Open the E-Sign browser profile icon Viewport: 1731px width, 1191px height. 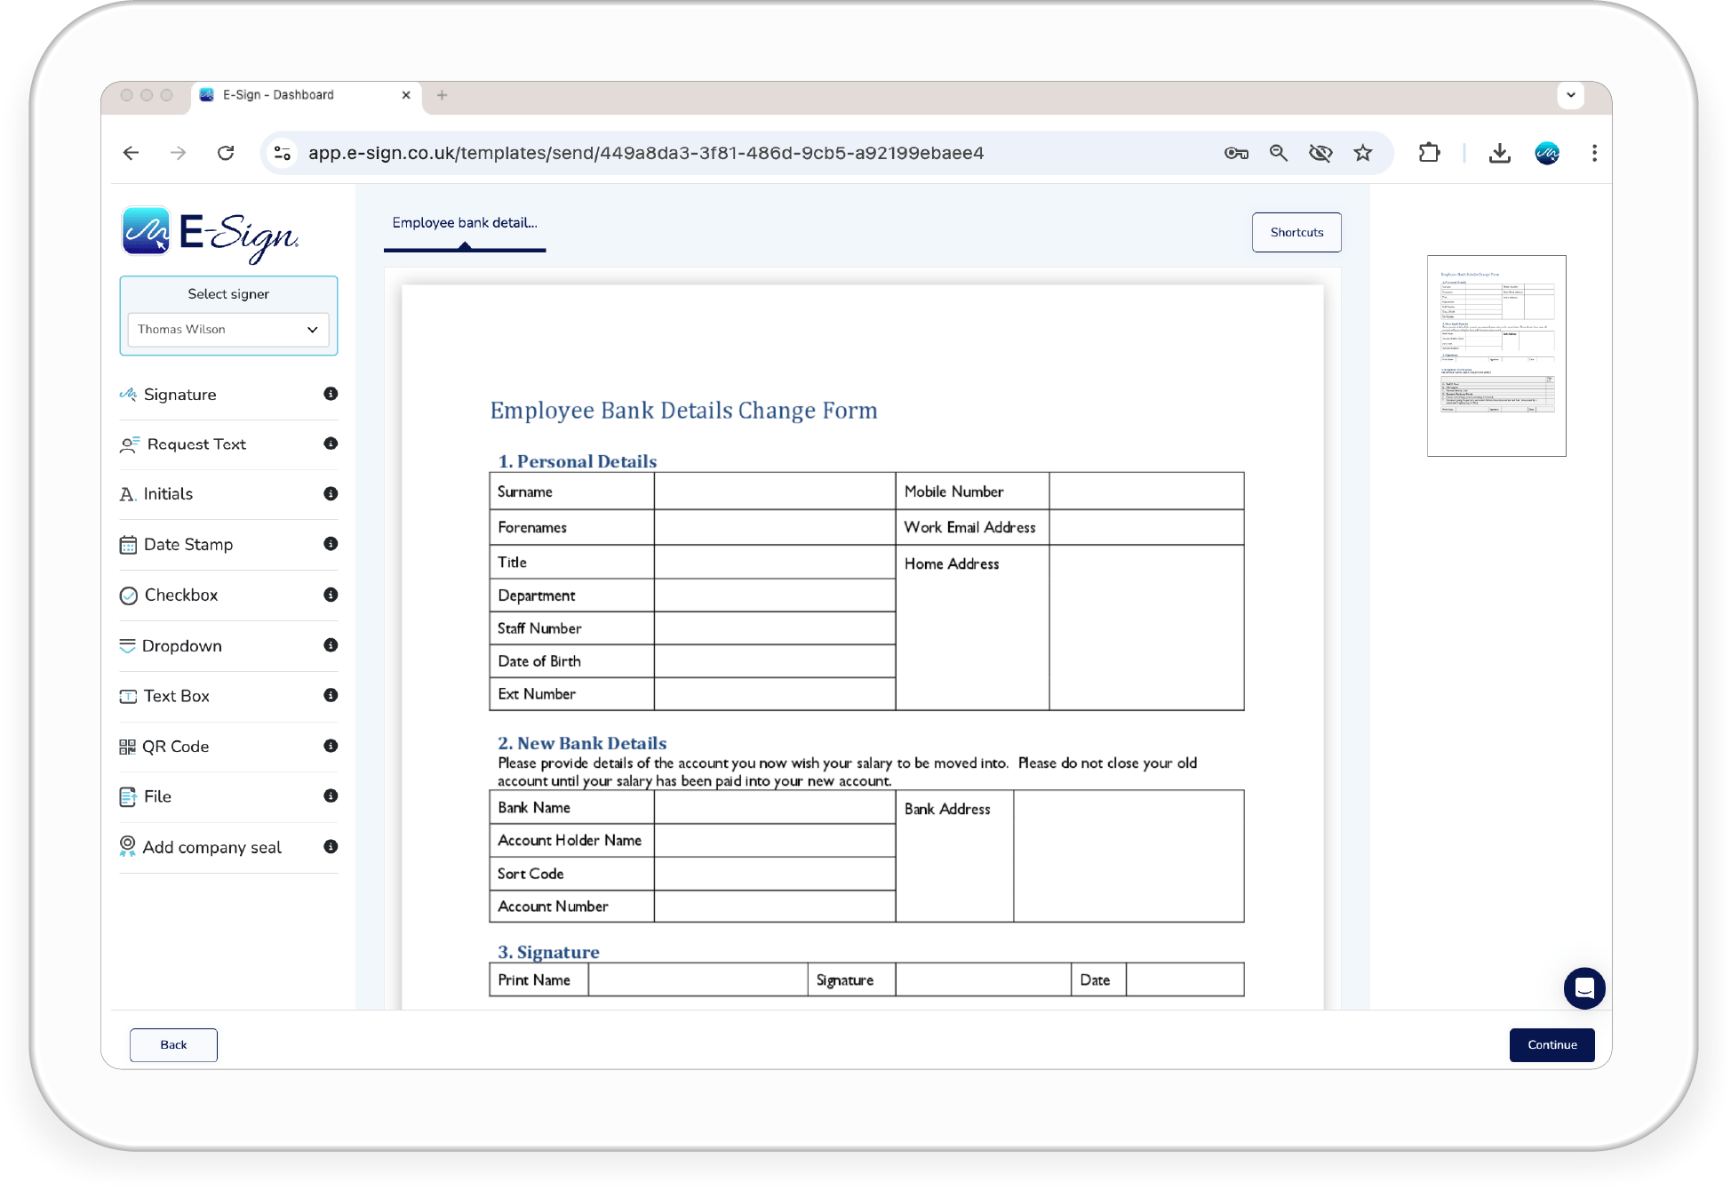(1547, 153)
